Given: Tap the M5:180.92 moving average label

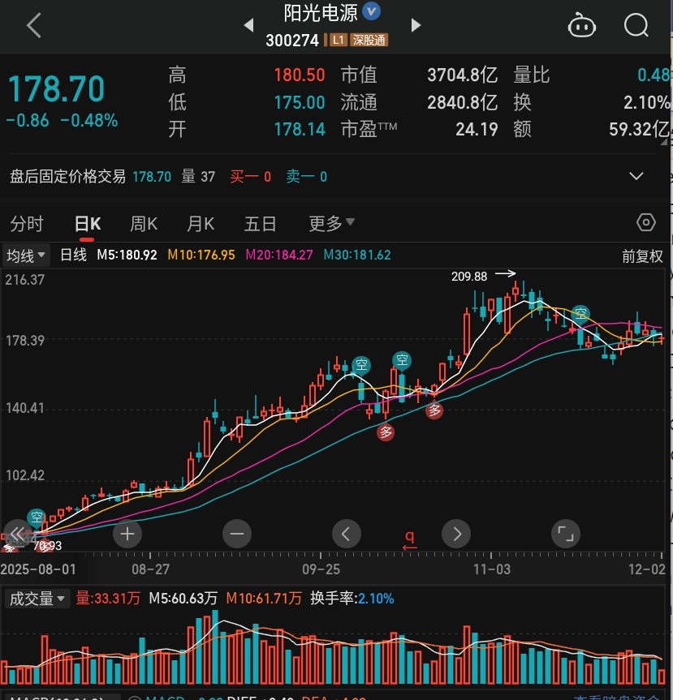Looking at the screenshot, I should 127,255.
